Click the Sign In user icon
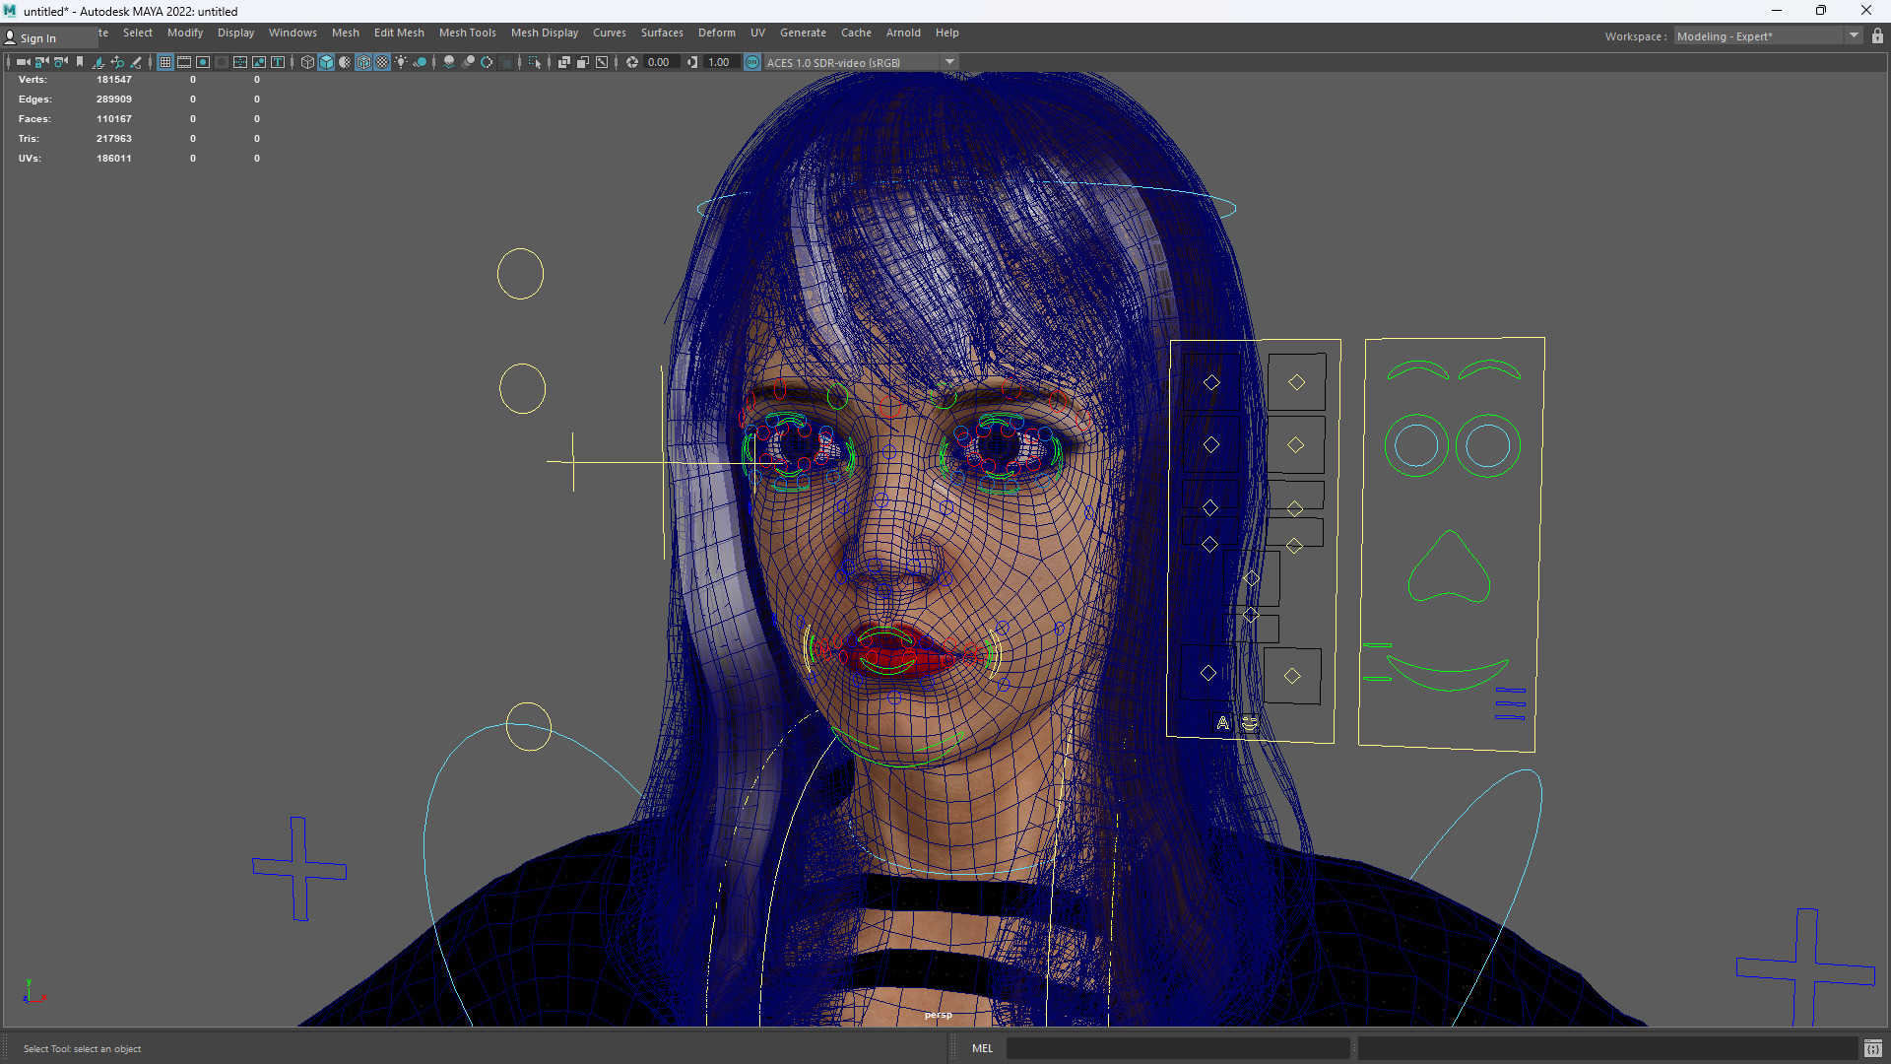The width and height of the screenshot is (1891, 1064). click(10, 38)
